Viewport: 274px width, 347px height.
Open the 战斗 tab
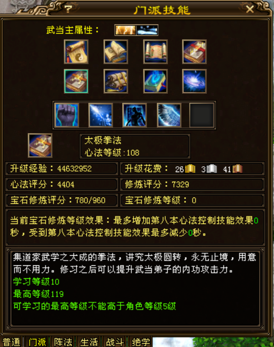(115, 342)
